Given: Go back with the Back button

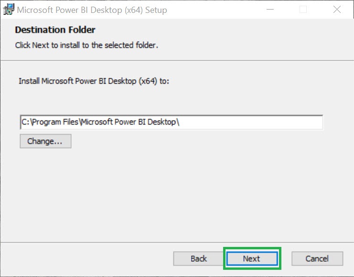Looking at the screenshot, I should pyautogui.click(x=198, y=258).
